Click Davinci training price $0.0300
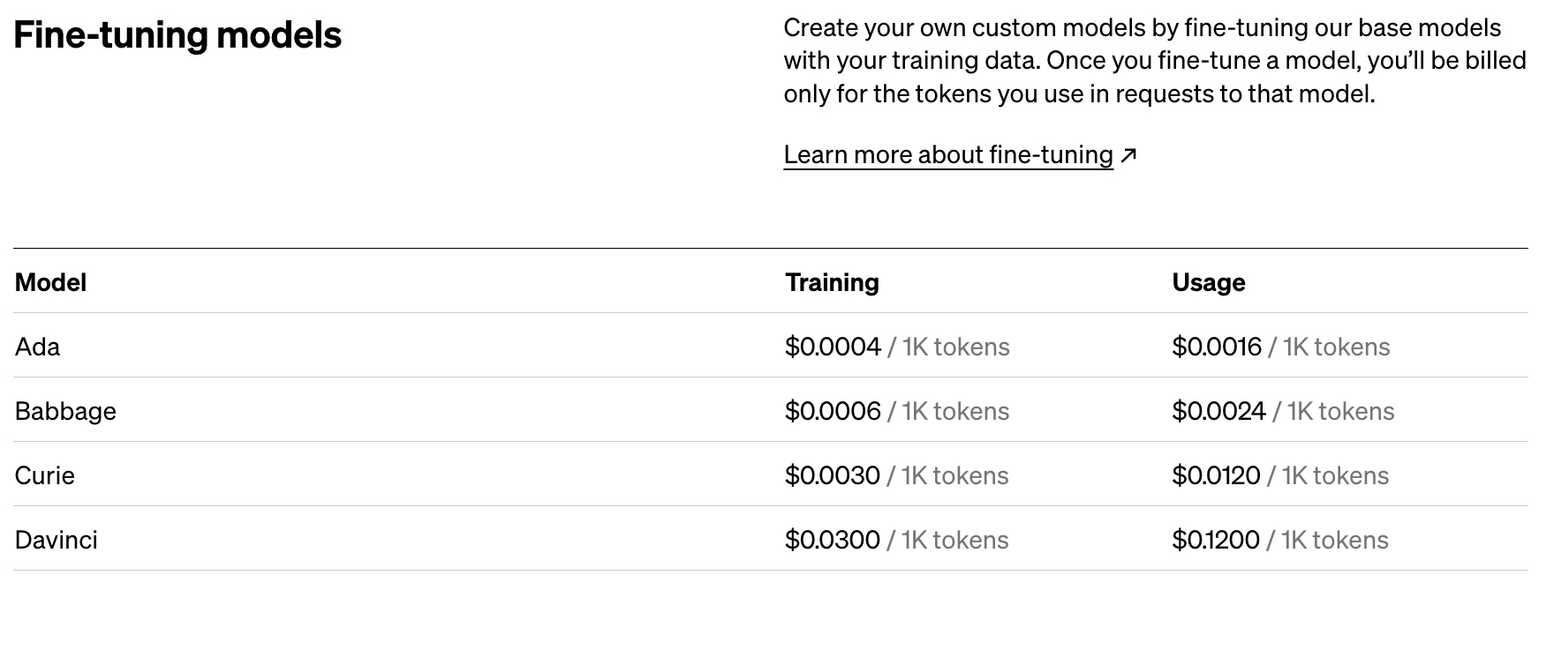The height and width of the screenshot is (665, 1554). (832, 540)
